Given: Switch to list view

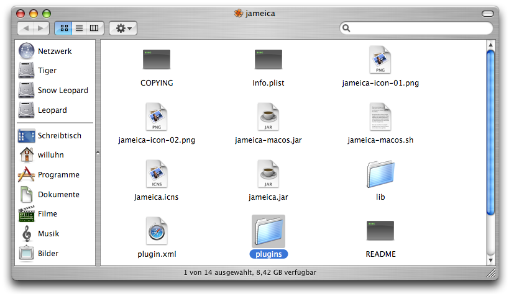Looking at the screenshot, I should coord(79,28).
